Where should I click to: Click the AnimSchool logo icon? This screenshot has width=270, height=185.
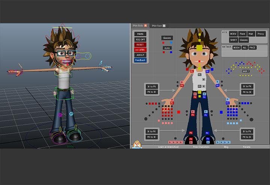pos(137,145)
